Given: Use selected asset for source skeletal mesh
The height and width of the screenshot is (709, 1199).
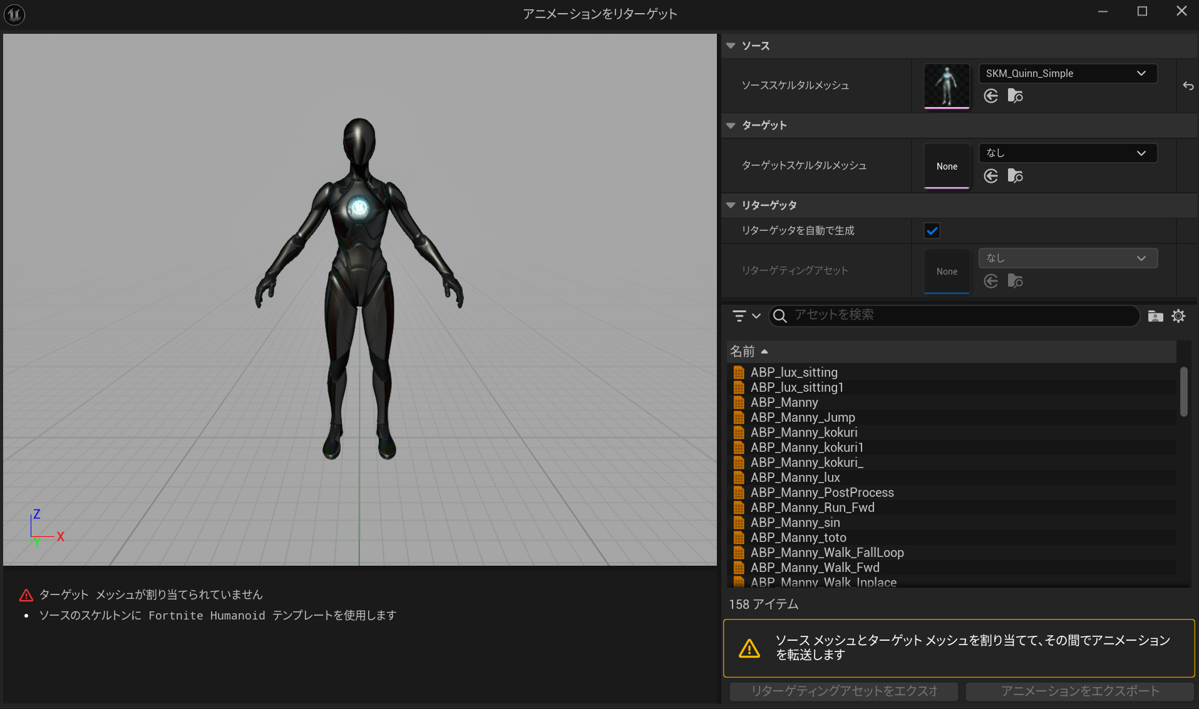Looking at the screenshot, I should (x=991, y=96).
